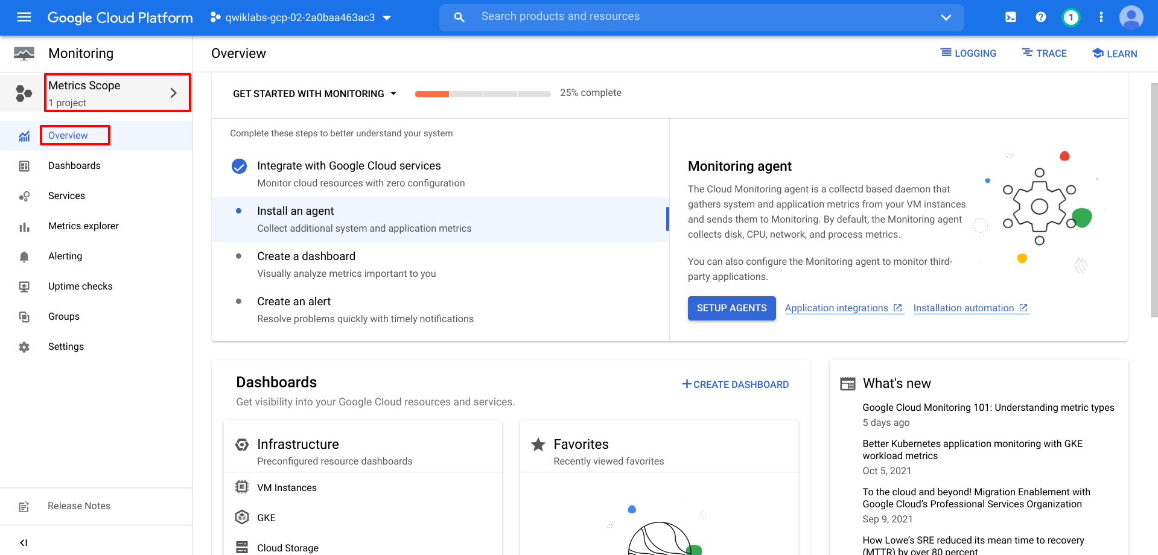The height and width of the screenshot is (555, 1158).
Task: Go to Alerting page
Action: point(65,256)
